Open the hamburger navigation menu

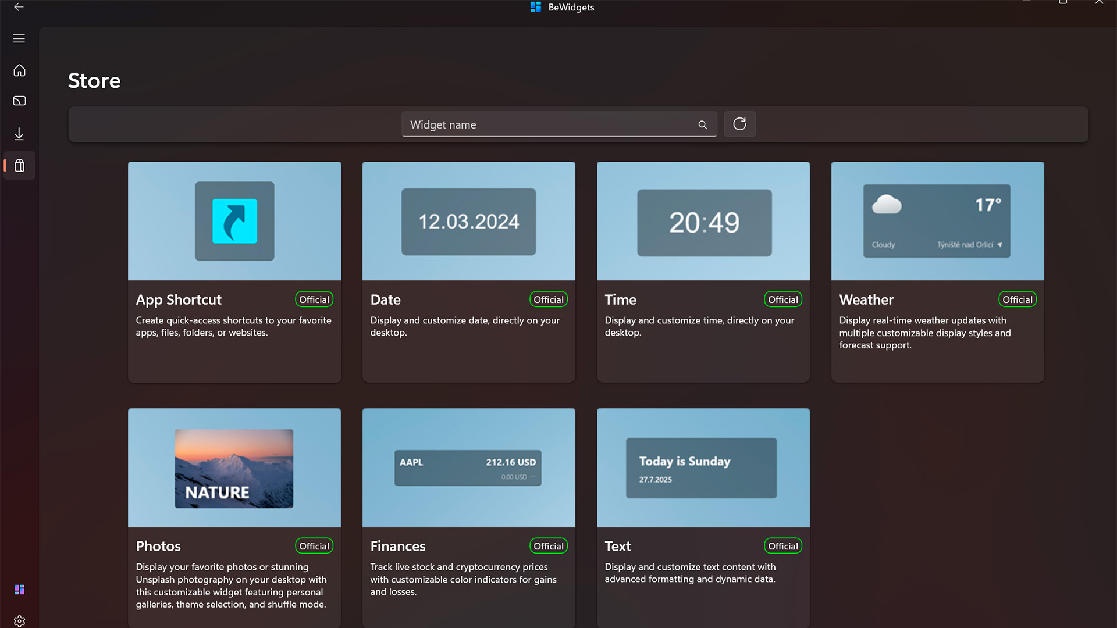click(19, 38)
